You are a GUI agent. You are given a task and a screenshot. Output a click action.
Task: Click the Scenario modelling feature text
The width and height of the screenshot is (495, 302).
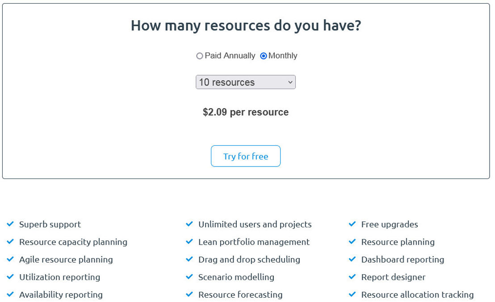(x=236, y=277)
